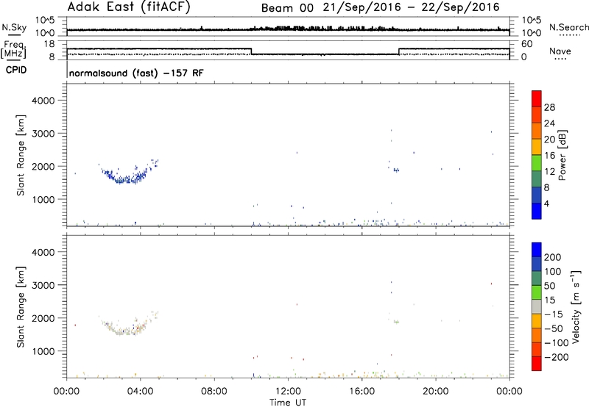Click the '16:00' time axis label
The width and height of the screenshot is (589, 407).
(x=361, y=392)
